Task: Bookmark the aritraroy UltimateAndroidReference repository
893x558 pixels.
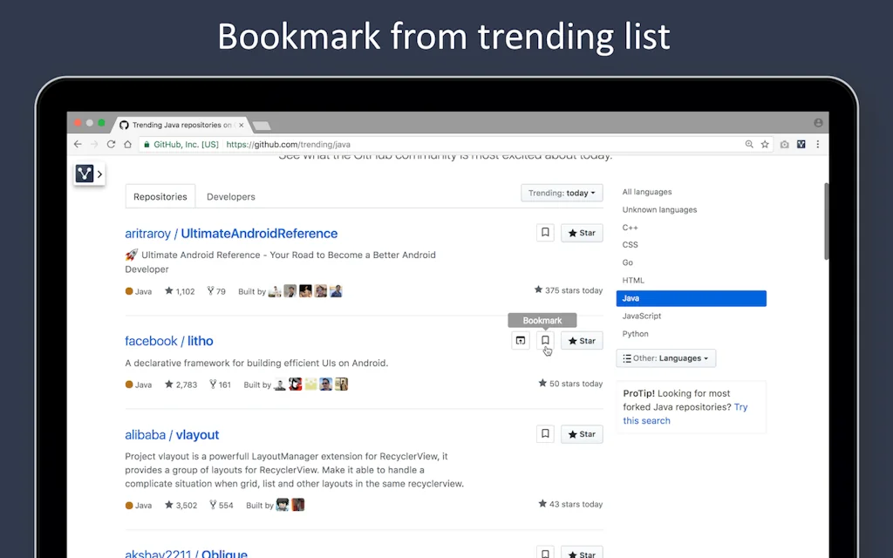Action: pos(545,233)
